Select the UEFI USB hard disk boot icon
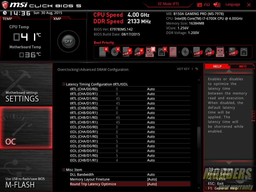256x192 pixels. (127, 52)
